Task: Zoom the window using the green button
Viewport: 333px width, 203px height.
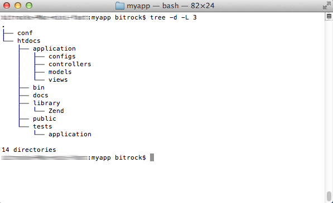Action: coord(29,6)
